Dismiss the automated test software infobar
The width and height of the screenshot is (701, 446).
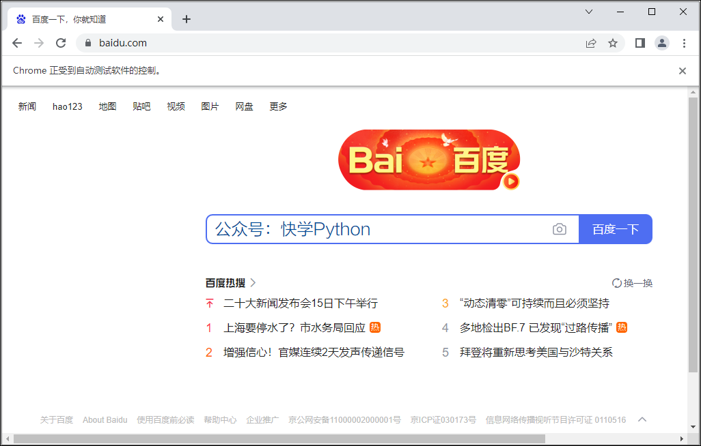tap(683, 70)
